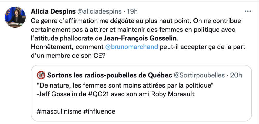Click Alicia Despins' profile picture
This screenshot has width=259, height=124.
(15, 17)
